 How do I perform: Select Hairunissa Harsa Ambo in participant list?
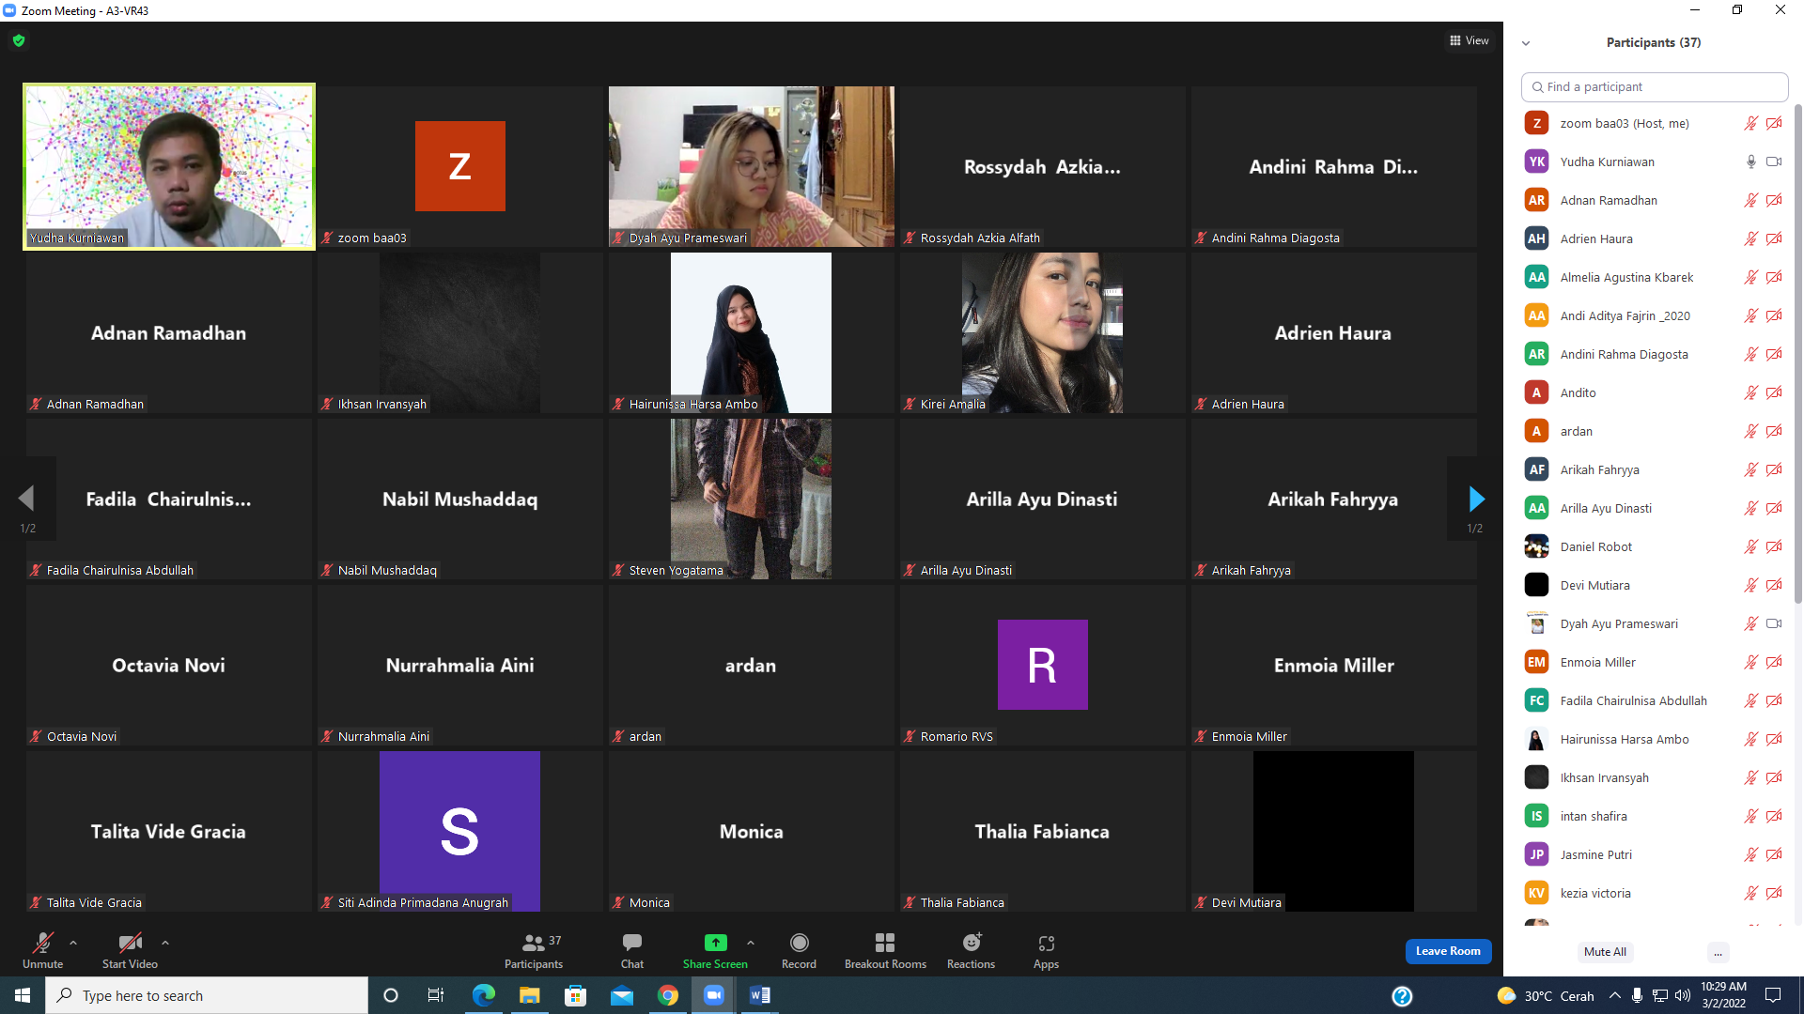pyautogui.click(x=1654, y=739)
